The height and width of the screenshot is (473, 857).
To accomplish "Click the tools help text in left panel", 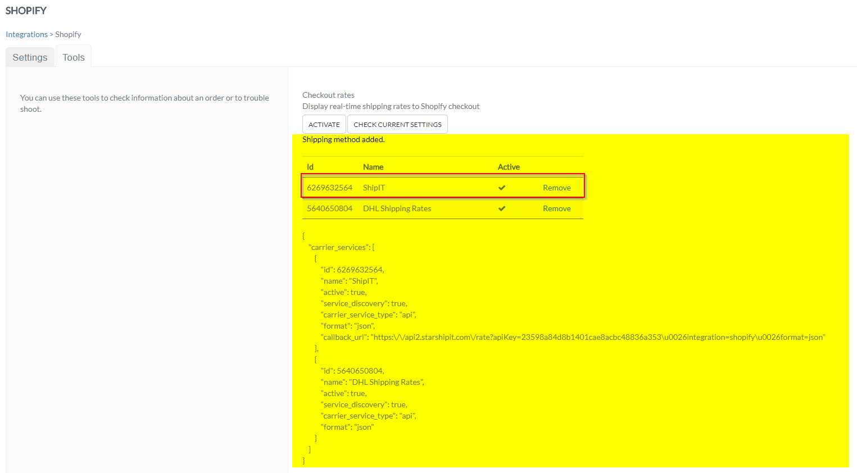I will (x=144, y=103).
